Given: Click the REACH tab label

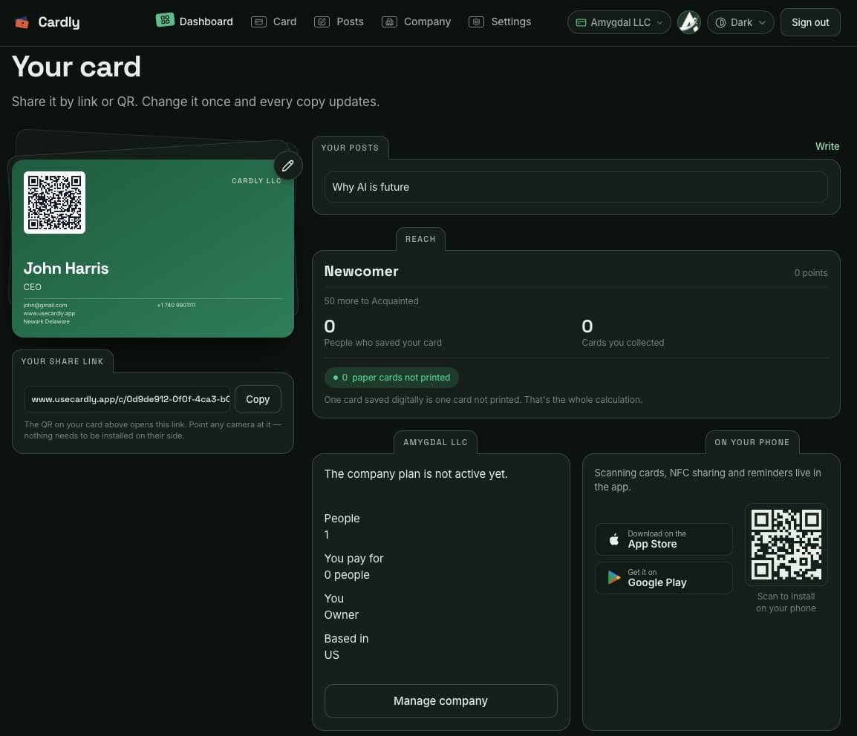Looking at the screenshot, I should click(x=420, y=239).
